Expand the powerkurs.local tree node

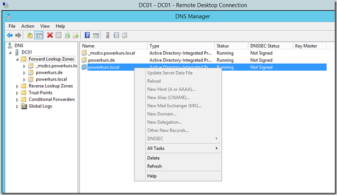pos(24,79)
